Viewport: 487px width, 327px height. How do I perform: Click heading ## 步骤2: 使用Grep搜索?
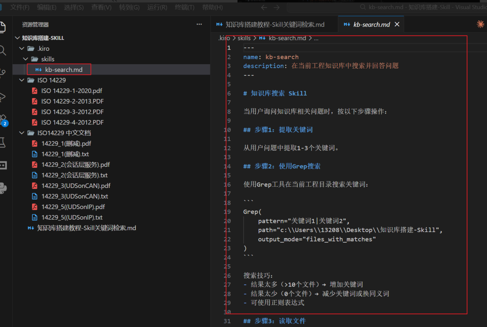(x=282, y=166)
